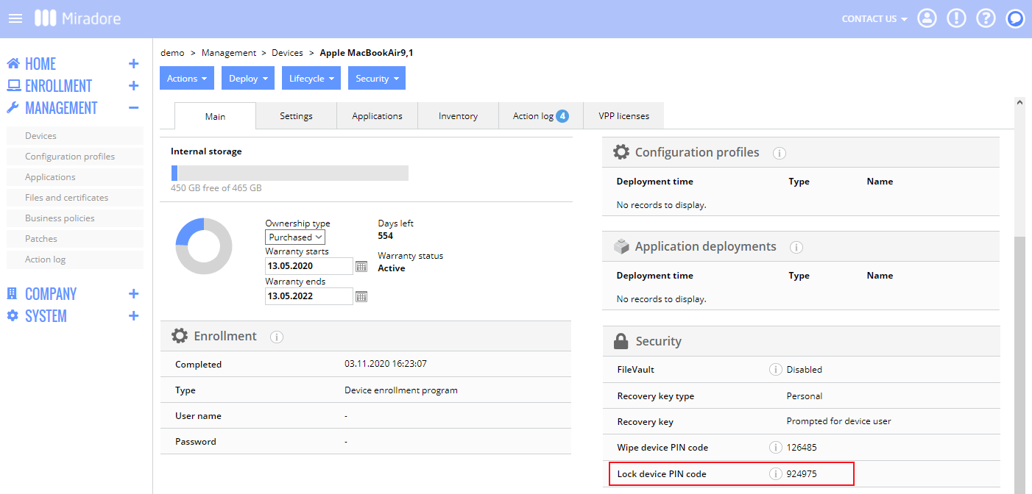Screen dimensions: 1032x494
Task: Open the alerts exclamation icon
Action: pos(957,18)
